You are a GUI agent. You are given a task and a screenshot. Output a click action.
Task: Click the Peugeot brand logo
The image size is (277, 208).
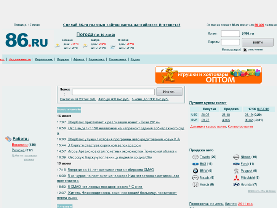tap(236, 171)
